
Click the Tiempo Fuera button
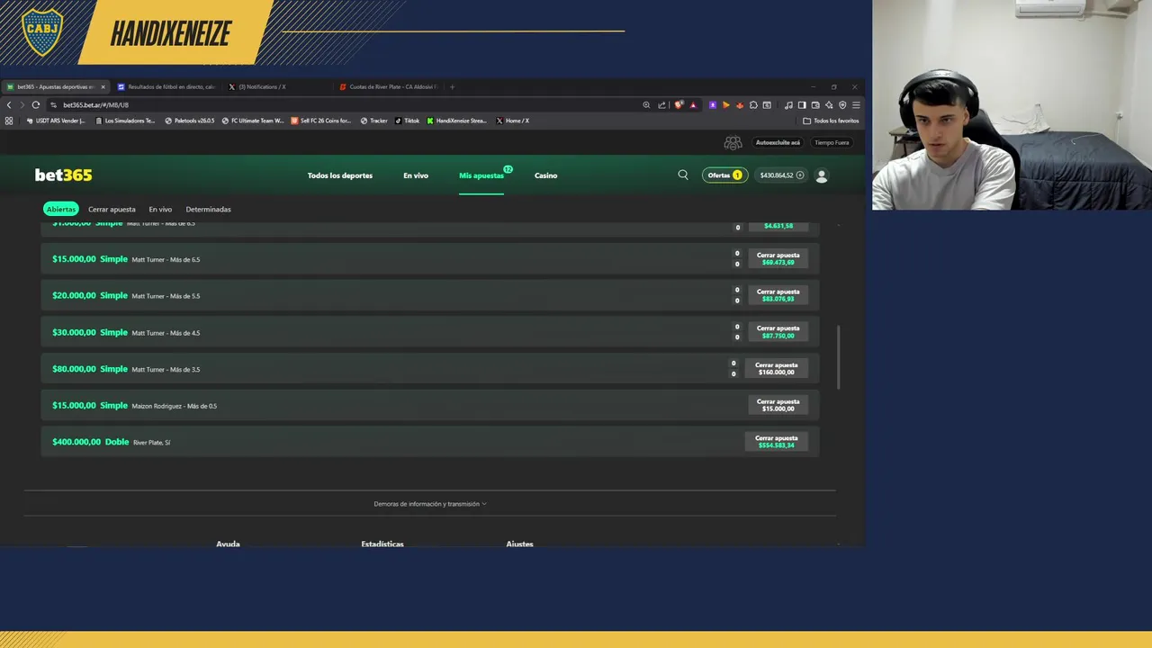click(x=832, y=142)
